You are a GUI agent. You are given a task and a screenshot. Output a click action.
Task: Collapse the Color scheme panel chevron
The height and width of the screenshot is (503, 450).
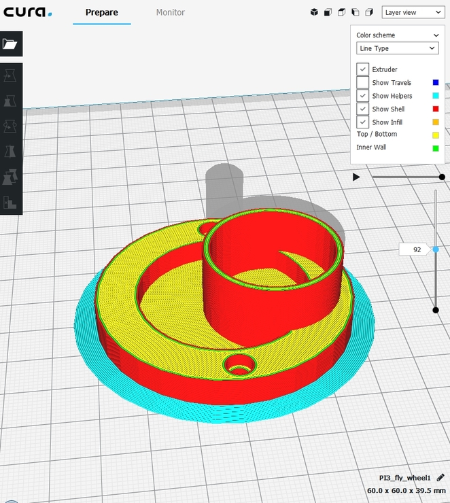point(436,35)
